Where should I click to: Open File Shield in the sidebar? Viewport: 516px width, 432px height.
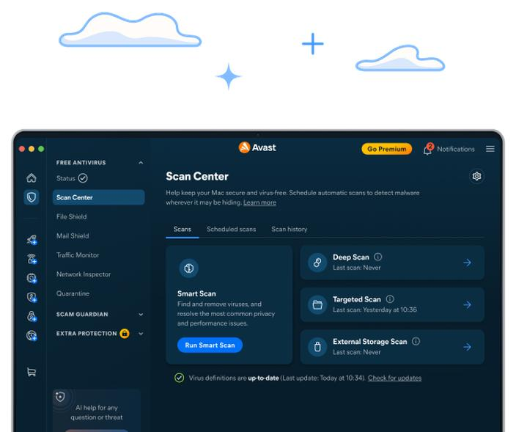[71, 216]
